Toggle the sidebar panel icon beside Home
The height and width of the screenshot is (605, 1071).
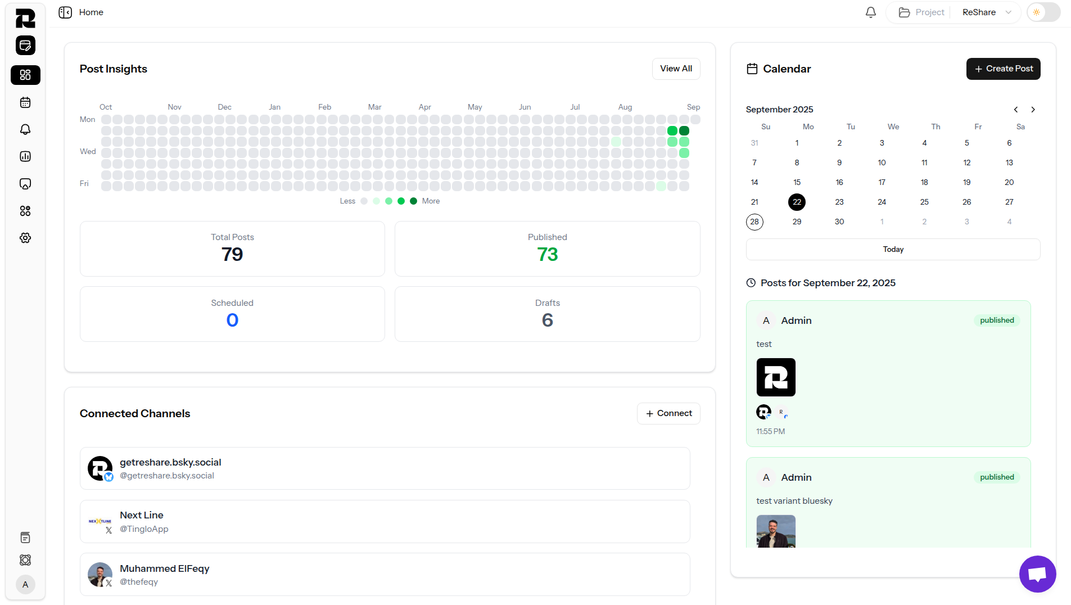coord(65,12)
